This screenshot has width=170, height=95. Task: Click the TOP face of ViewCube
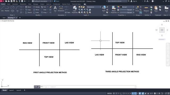point(162,30)
